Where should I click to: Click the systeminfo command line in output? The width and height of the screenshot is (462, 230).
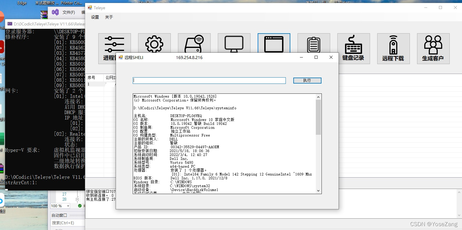coord(185,108)
